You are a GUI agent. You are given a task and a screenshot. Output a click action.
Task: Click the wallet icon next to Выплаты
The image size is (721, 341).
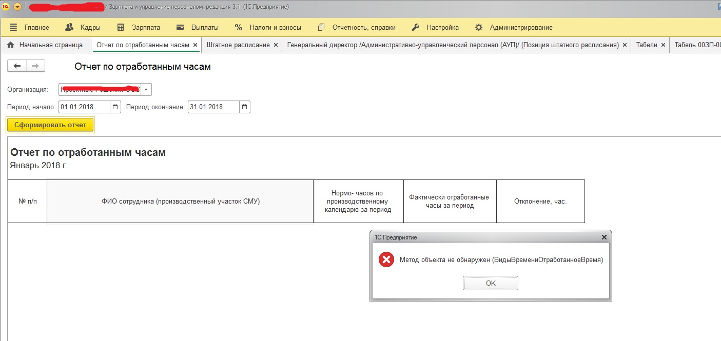coord(180,27)
